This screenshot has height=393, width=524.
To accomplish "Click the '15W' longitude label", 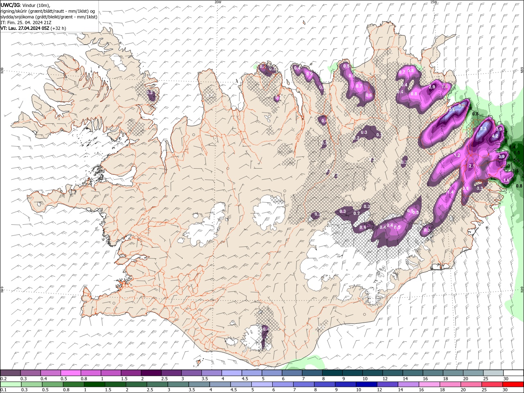I will [434, 2].
